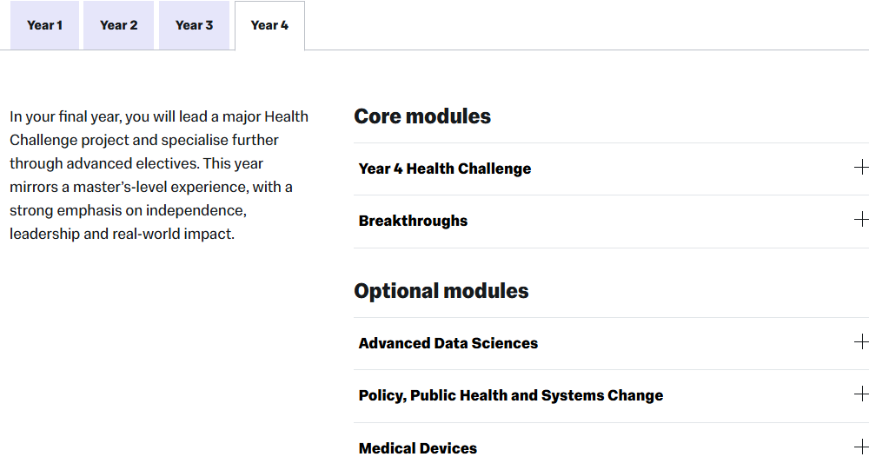Expand Year 4 Health Challenge plus icon
Viewport: 869px width, 470px height.
click(x=861, y=168)
